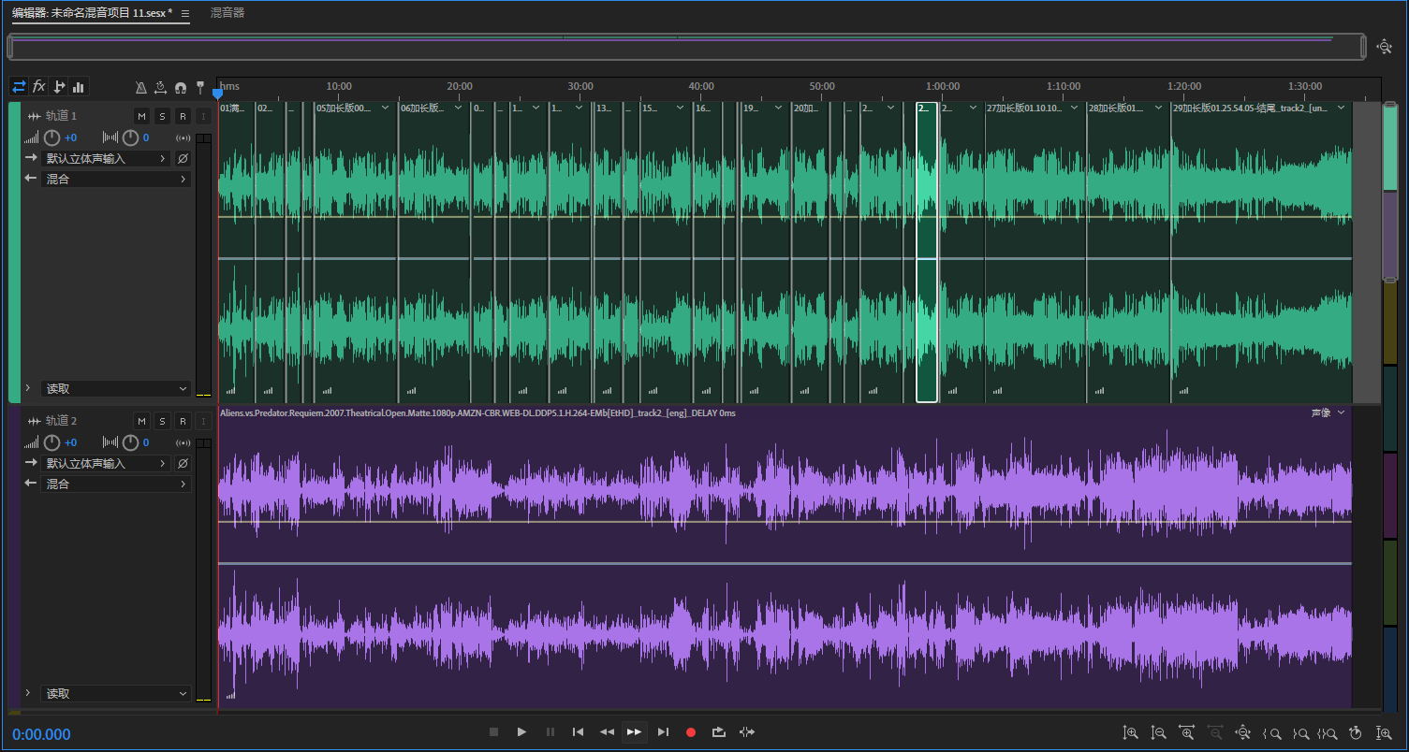Toggle the metronome icon

140,88
